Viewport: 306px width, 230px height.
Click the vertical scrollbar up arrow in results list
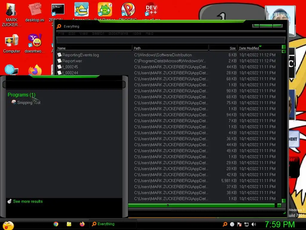[x=284, y=47]
